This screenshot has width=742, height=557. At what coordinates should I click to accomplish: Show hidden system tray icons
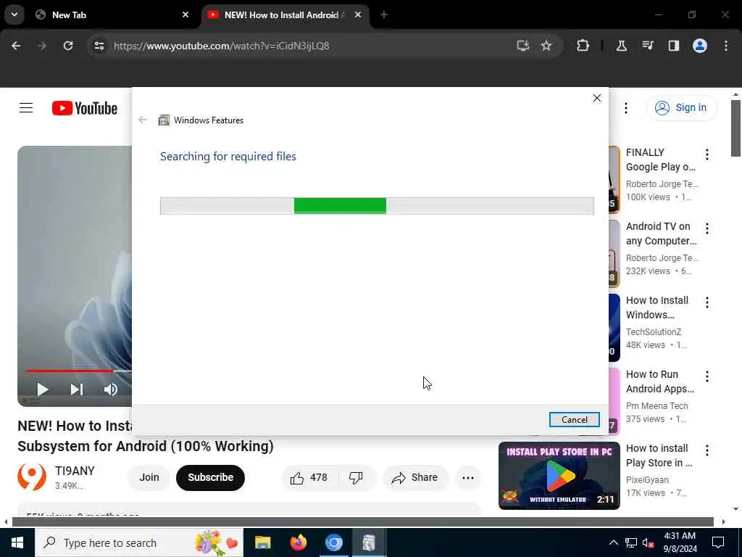tap(613, 542)
